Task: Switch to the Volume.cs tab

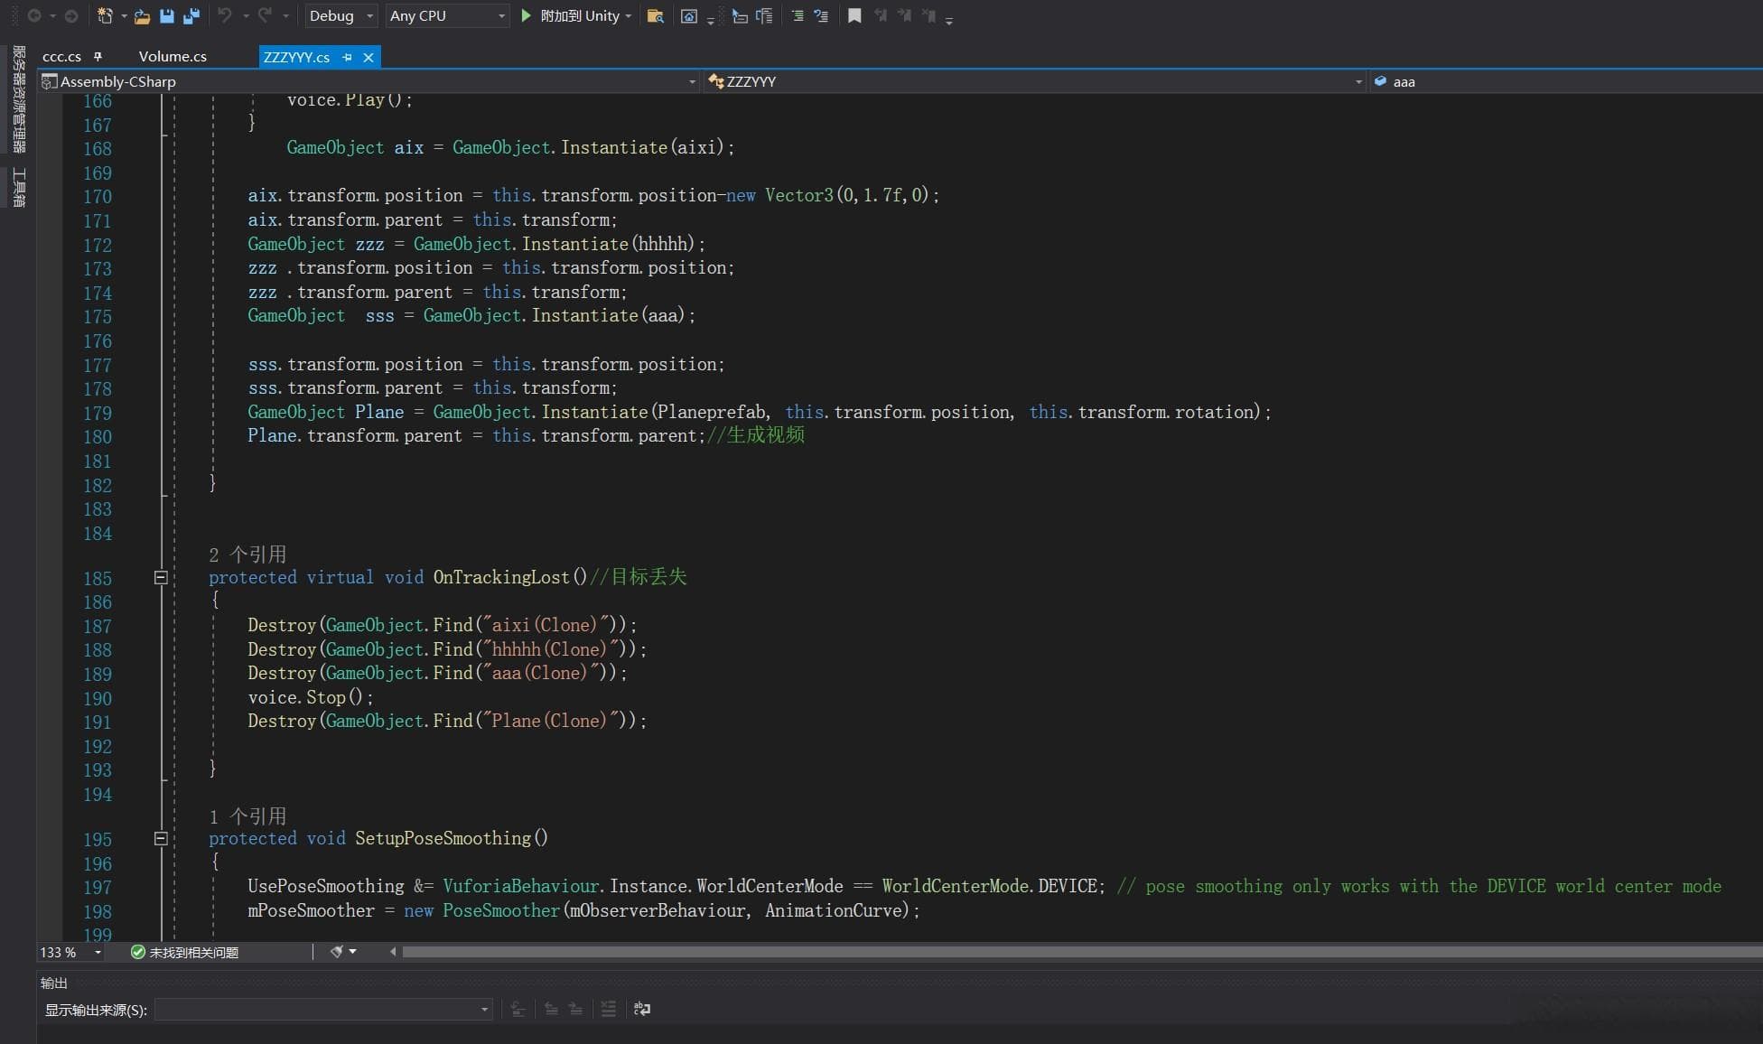Action: point(173,57)
